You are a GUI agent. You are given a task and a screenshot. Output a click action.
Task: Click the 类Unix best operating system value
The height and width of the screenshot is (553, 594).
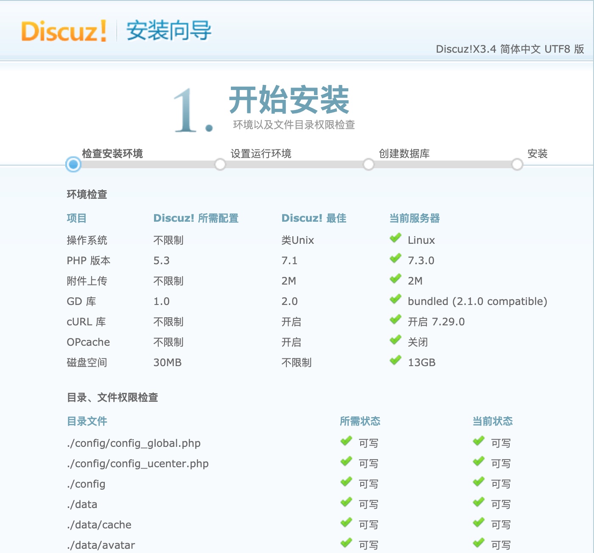pos(298,240)
